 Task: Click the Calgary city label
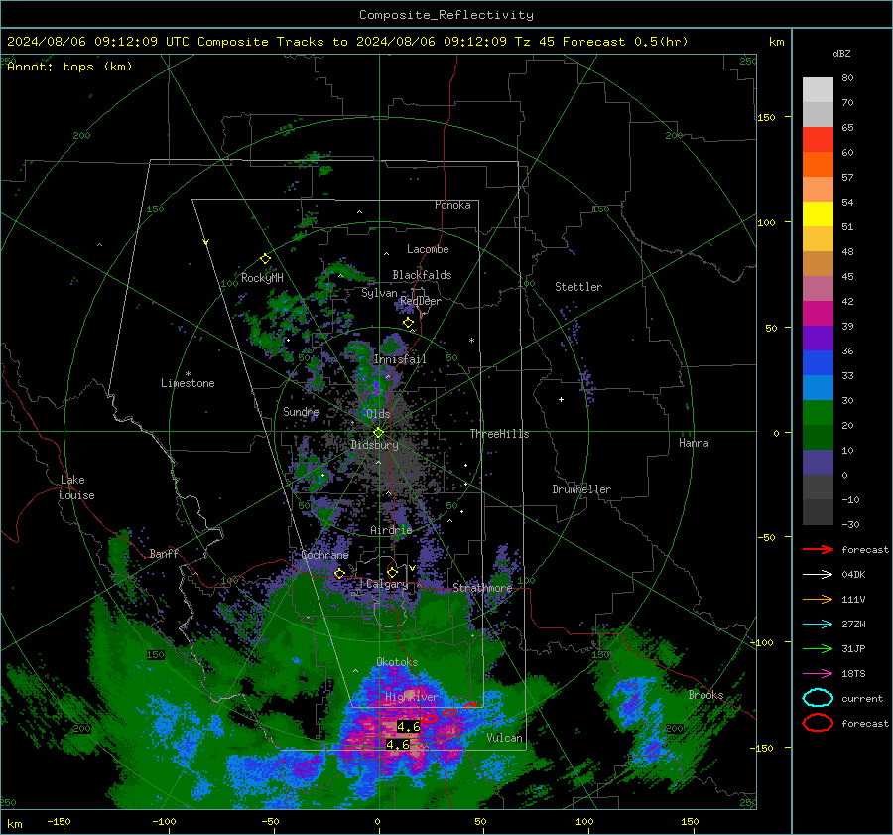(387, 584)
